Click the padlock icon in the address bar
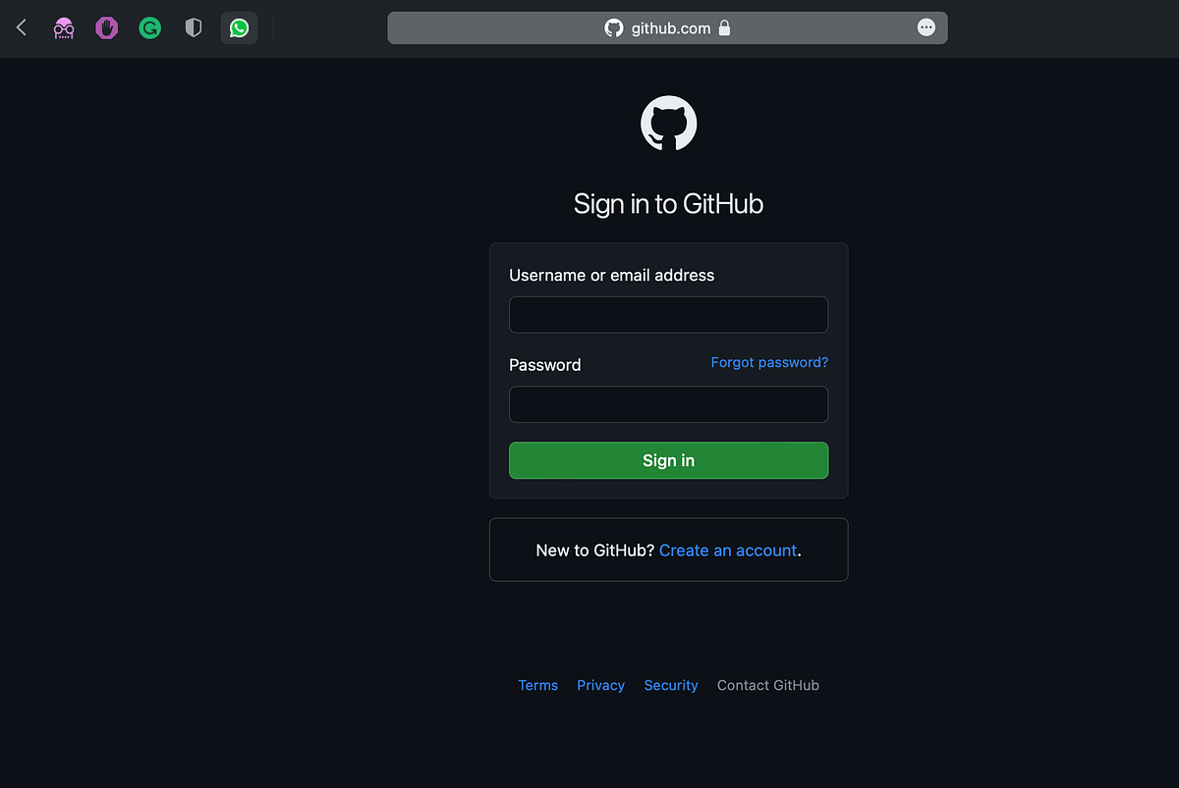The image size is (1179, 788). click(x=725, y=27)
